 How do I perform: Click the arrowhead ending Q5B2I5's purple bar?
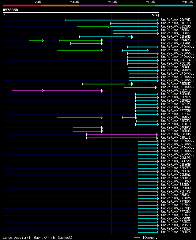tap(102, 91)
